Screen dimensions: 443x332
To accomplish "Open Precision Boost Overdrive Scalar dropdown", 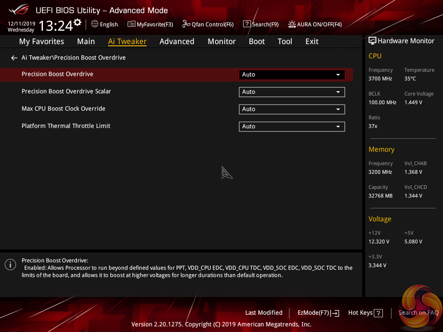I will click(x=292, y=92).
